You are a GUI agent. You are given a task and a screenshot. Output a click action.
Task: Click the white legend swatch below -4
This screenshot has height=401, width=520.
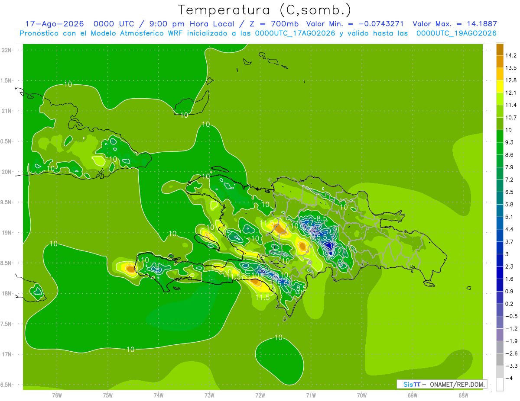point(500,385)
